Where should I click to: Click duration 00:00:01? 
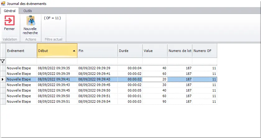(x=135, y=96)
